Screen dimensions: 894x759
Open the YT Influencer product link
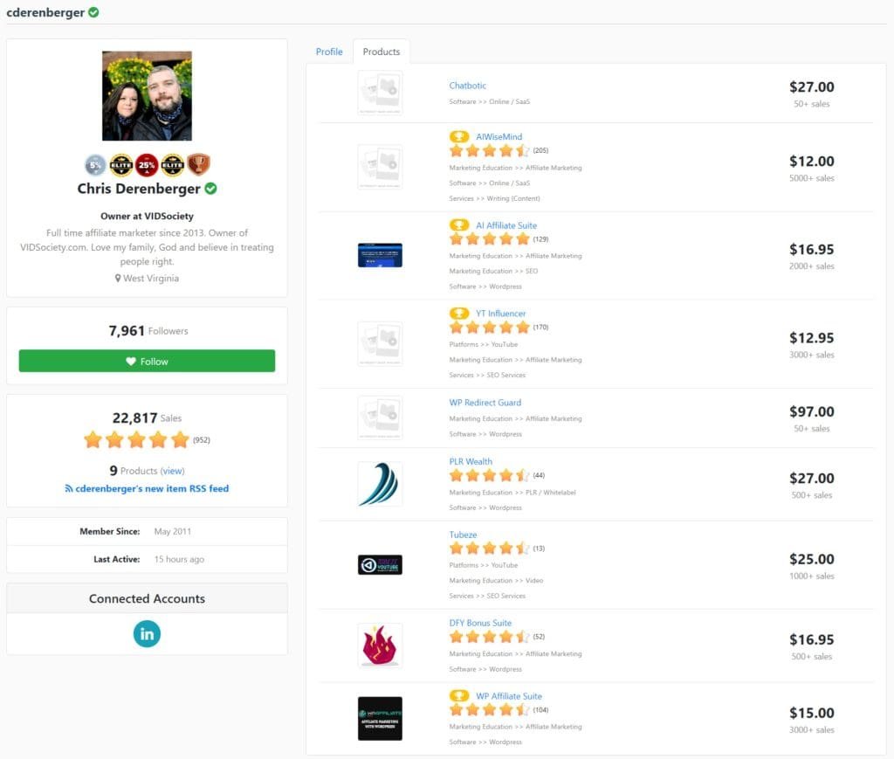(x=500, y=313)
